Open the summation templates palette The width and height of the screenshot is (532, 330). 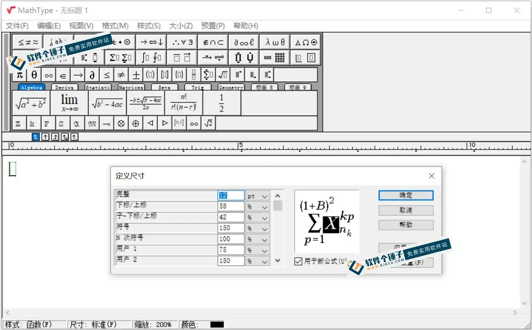120,58
